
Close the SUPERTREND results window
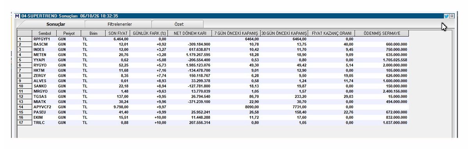[x=452, y=16]
